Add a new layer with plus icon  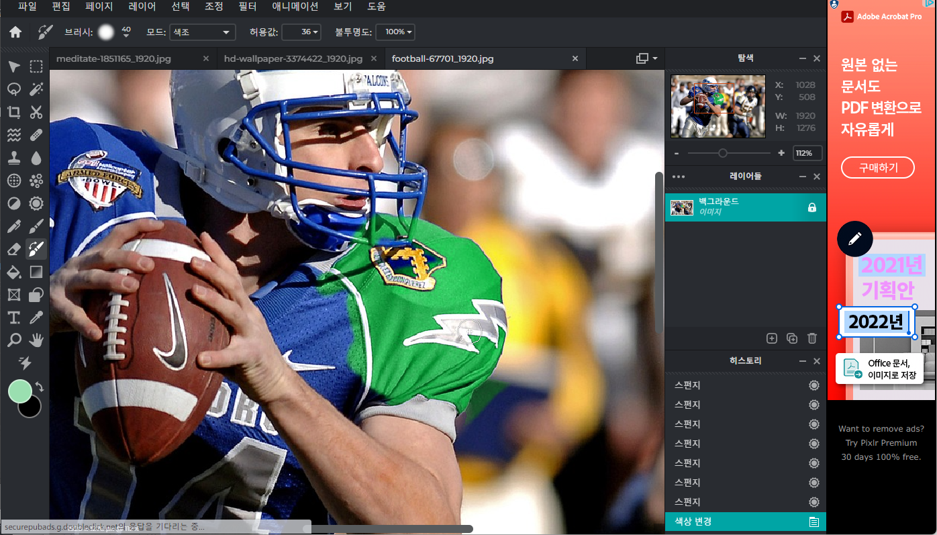[x=772, y=338]
